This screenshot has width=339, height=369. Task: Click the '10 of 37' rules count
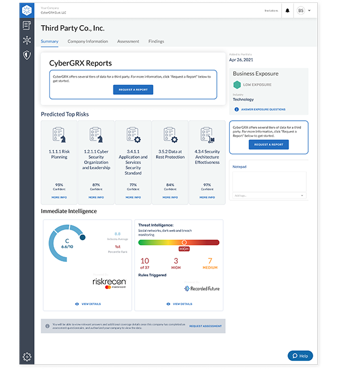(x=144, y=263)
